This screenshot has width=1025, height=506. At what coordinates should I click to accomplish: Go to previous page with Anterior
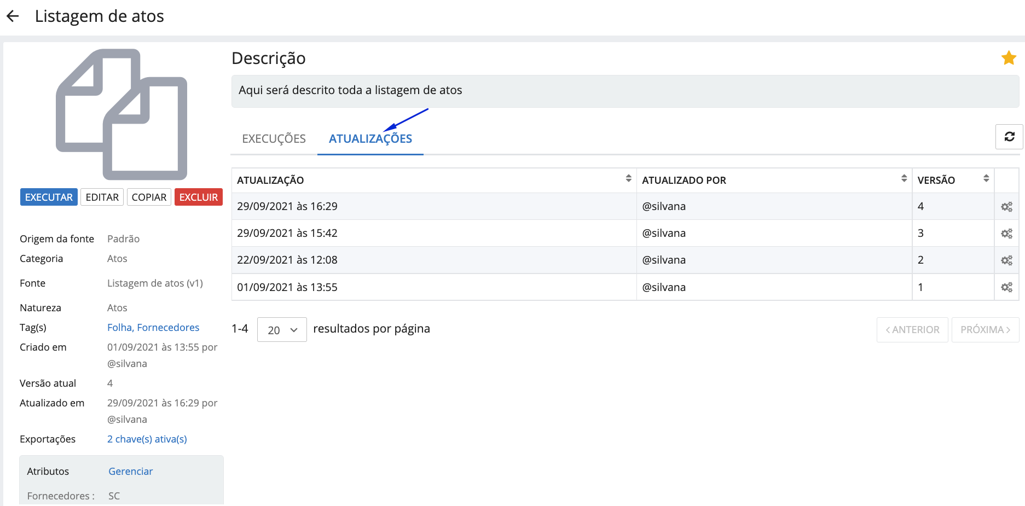[912, 330]
